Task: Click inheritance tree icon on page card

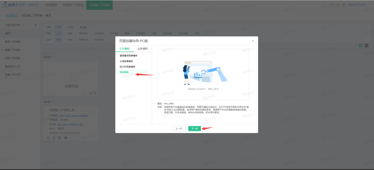Action: point(54,138)
